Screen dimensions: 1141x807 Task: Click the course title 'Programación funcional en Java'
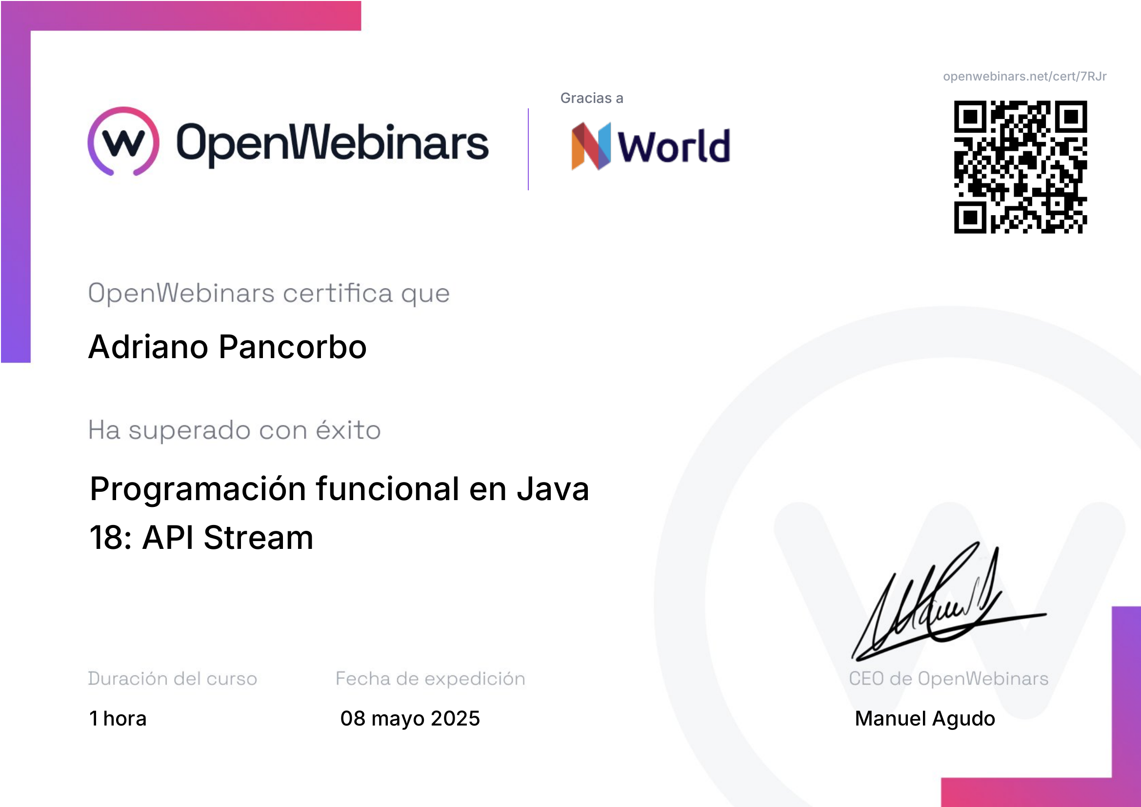point(339,489)
